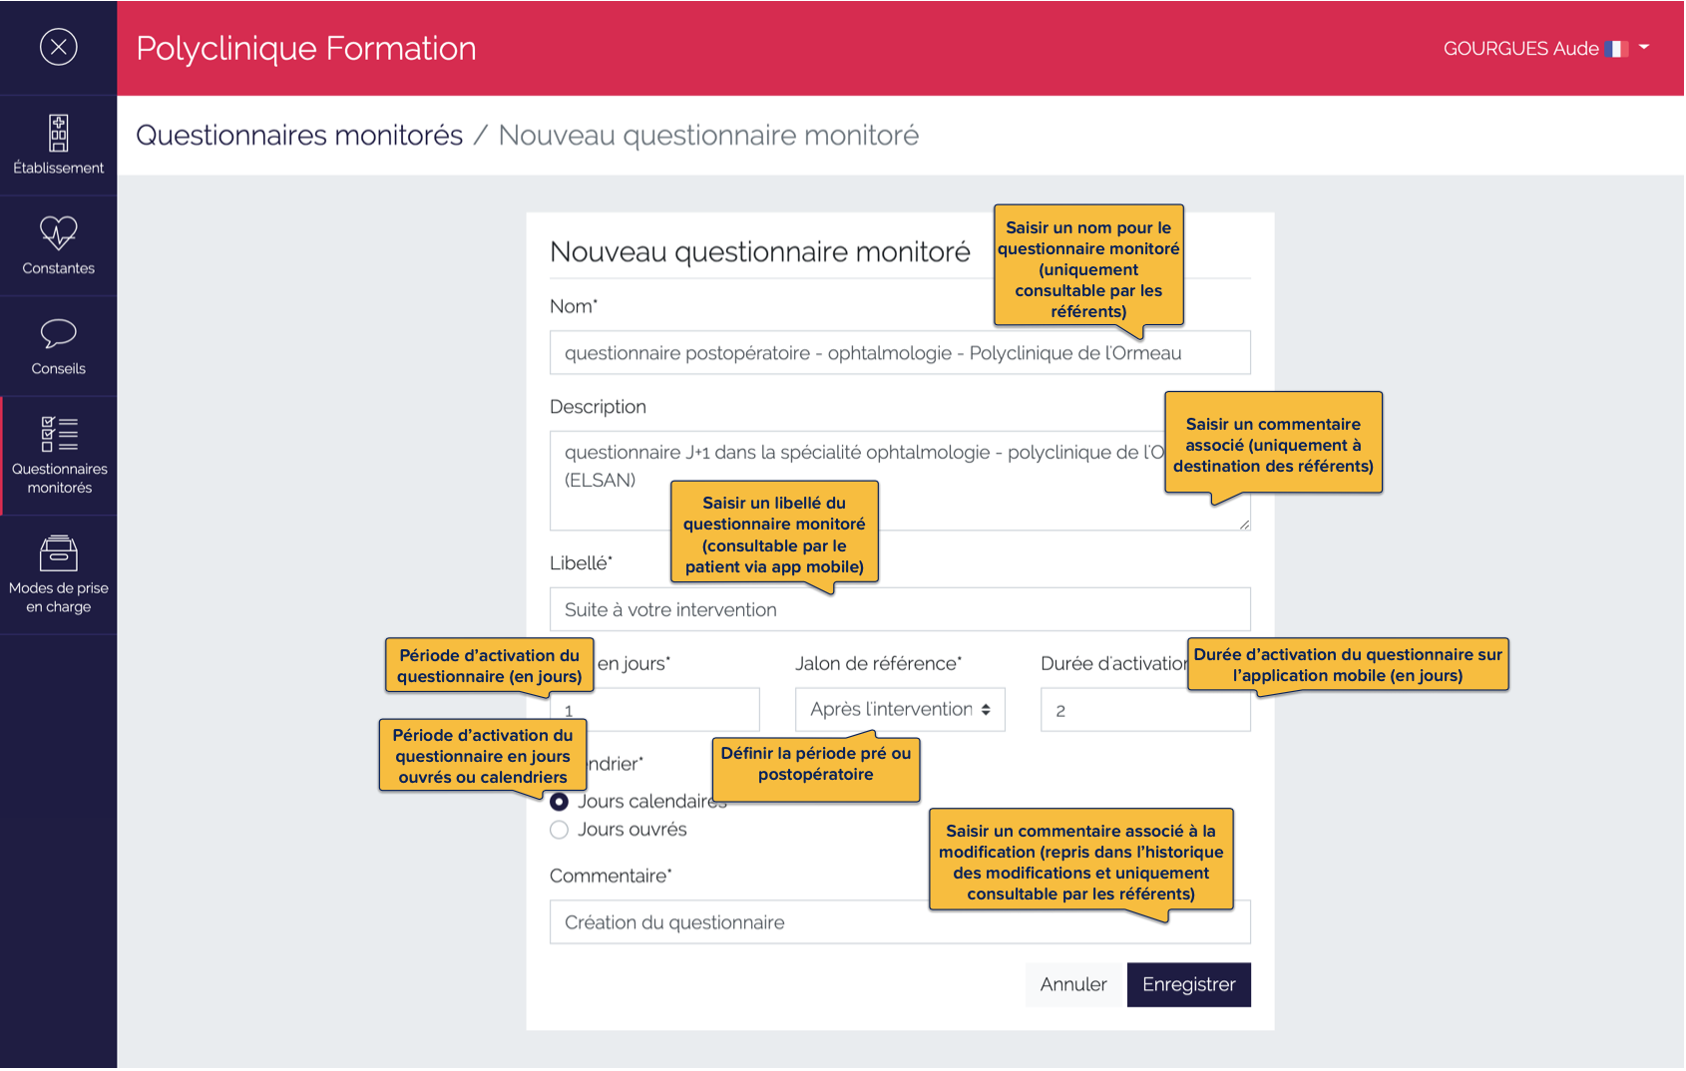1686x1071 pixels.
Task: Click the circled X icon above the sidebar
Action: [58, 47]
